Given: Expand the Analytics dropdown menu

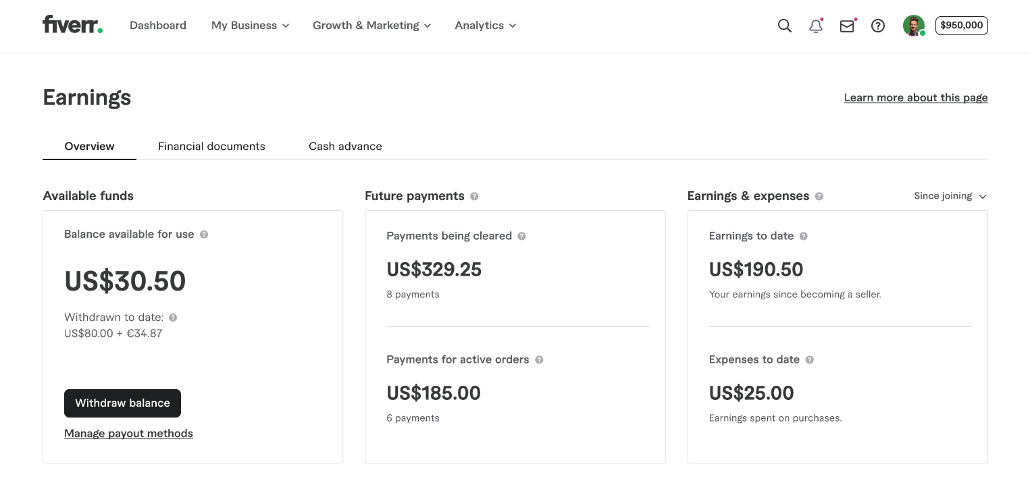Looking at the screenshot, I should (x=485, y=26).
